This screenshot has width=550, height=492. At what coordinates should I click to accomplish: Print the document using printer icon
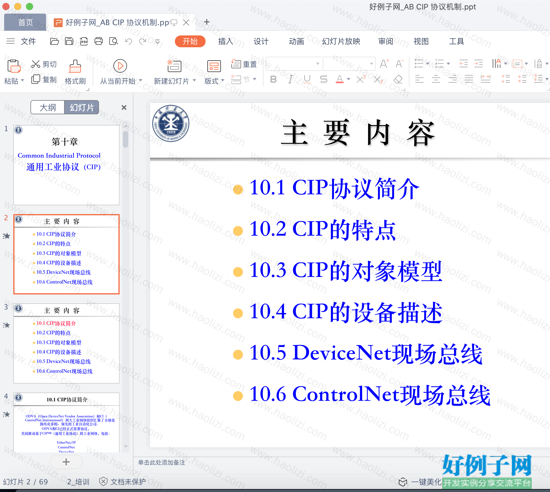point(99,41)
